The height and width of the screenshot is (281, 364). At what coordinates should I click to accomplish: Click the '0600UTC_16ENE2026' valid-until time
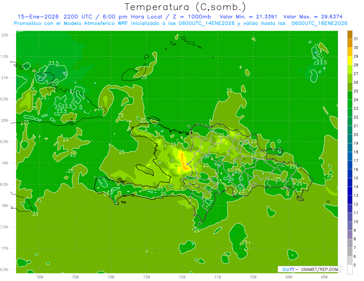319,23
